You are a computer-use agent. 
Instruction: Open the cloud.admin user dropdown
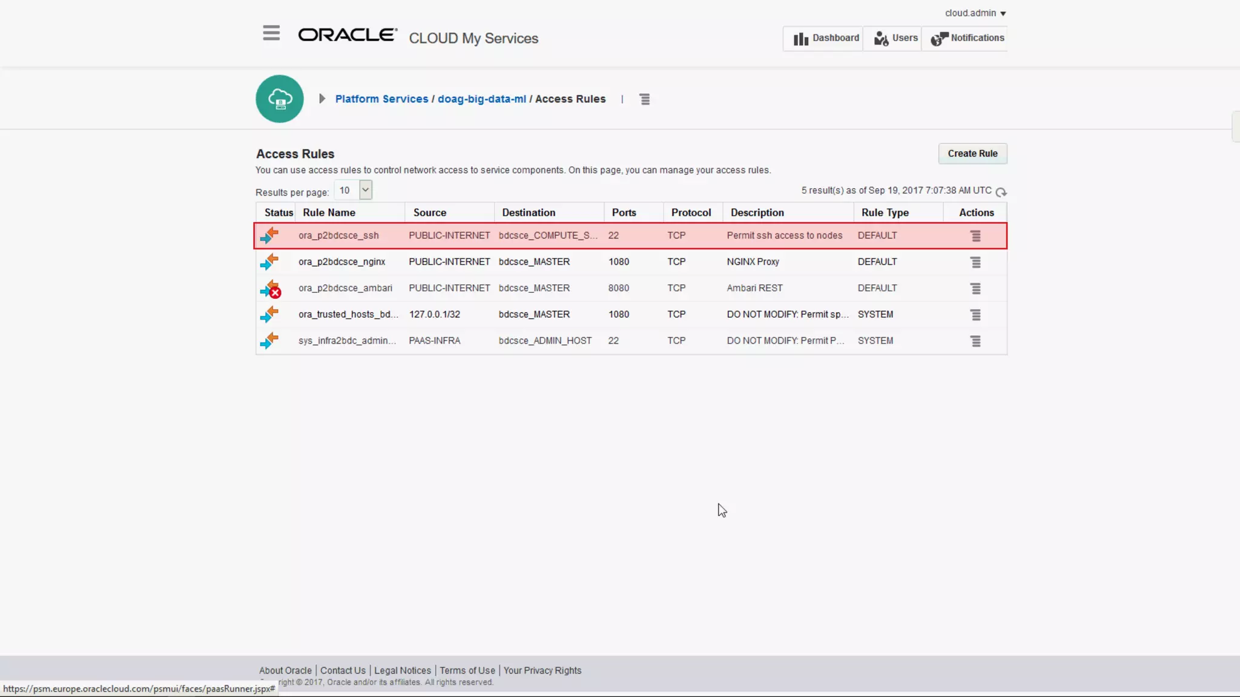click(975, 13)
